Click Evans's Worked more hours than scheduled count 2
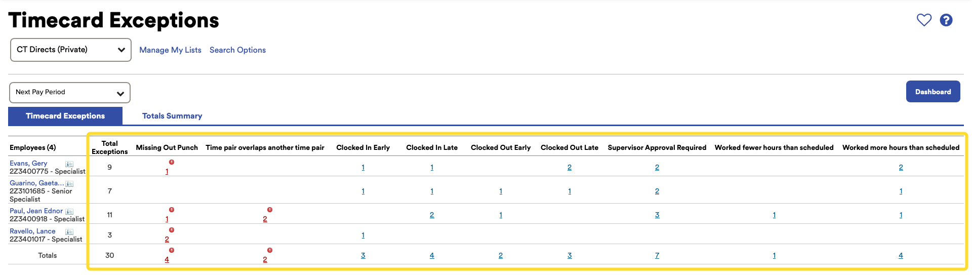 pos(901,168)
